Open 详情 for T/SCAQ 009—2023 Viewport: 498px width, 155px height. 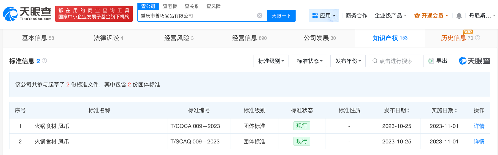point(479,141)
